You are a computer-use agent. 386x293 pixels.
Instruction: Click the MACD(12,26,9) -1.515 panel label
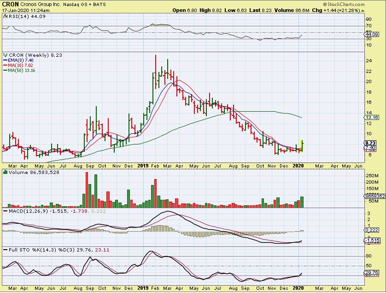pos(38,211)
